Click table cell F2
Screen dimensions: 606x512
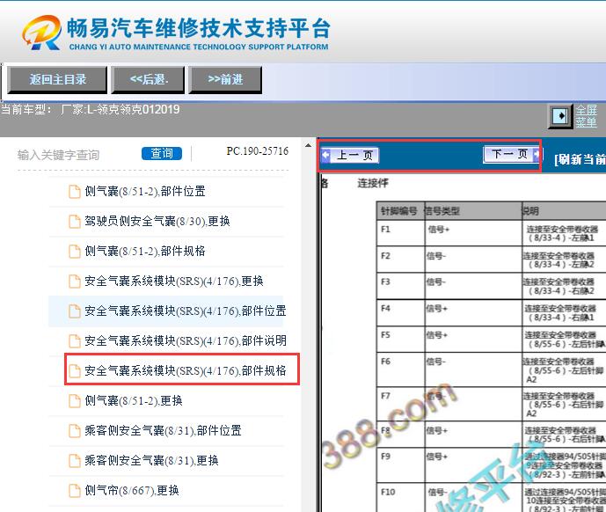(x=401, y=260)
